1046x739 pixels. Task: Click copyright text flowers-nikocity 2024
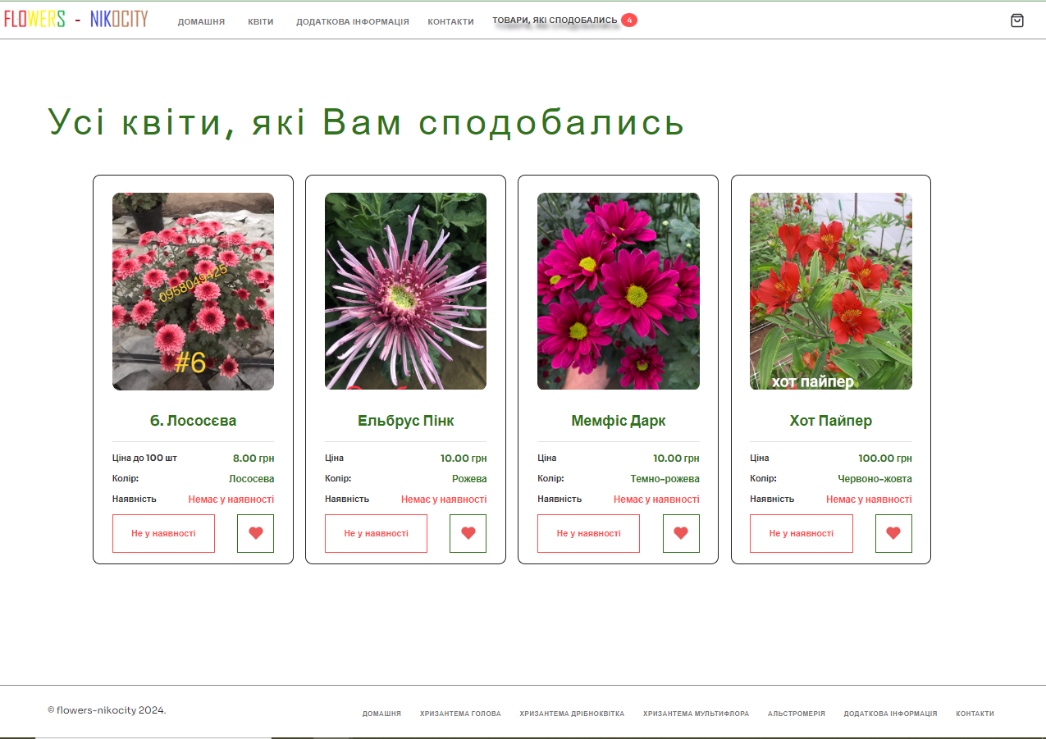click(107, 710)
